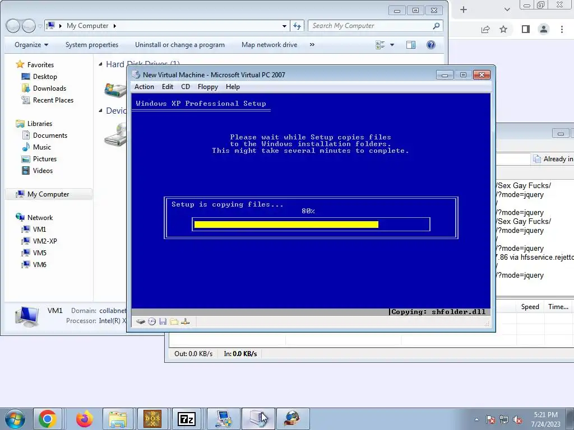This screenshot has width=574, height=430.
Task: Open Windows Explorer from the taskbar
Action: 118,419
